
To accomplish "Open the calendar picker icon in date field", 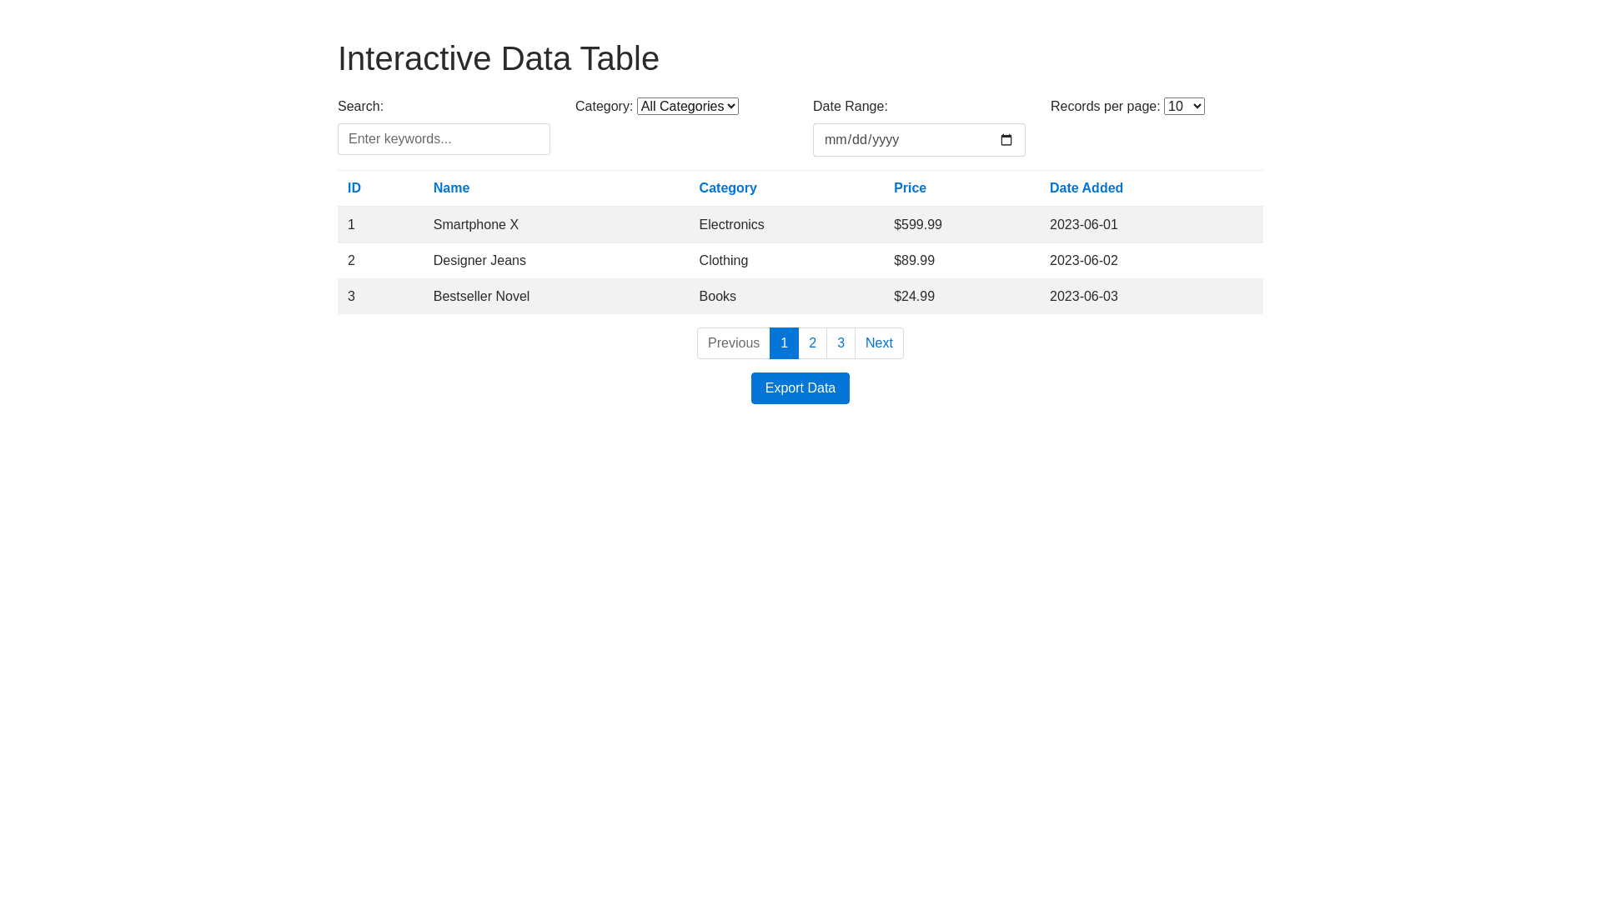I will click(1006, 140).
